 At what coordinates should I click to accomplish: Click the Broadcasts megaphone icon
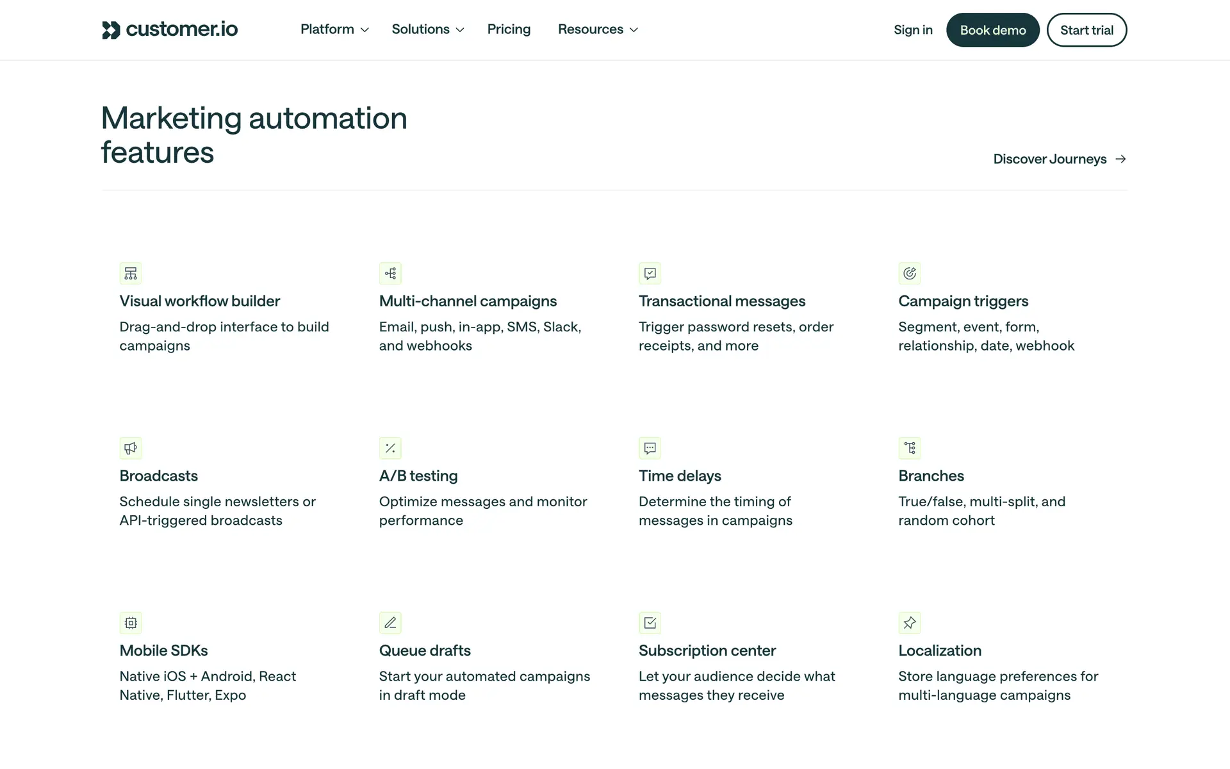(131, 449)
